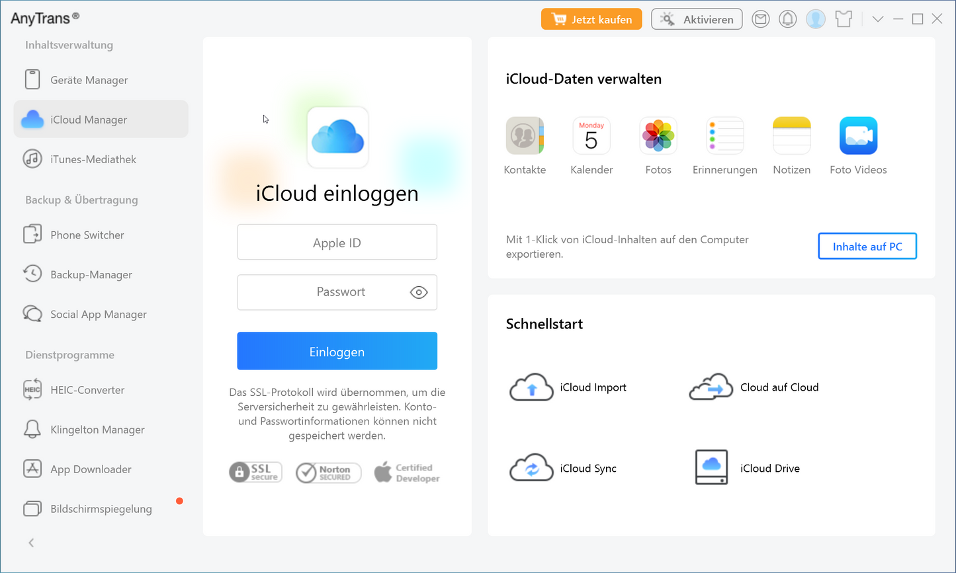Screen dimensions: 956x573
Task: Open the title bar dropdown chevron menu
Action: point(878,19)
